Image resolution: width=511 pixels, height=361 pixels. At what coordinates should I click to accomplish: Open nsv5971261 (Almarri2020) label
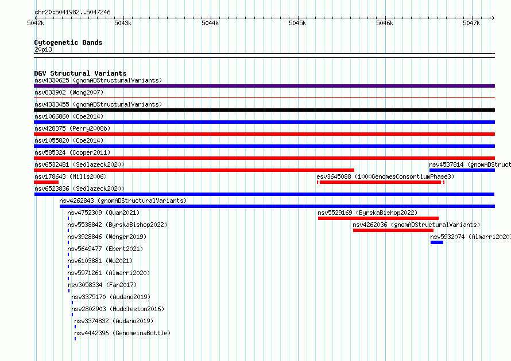click(109, 273)
